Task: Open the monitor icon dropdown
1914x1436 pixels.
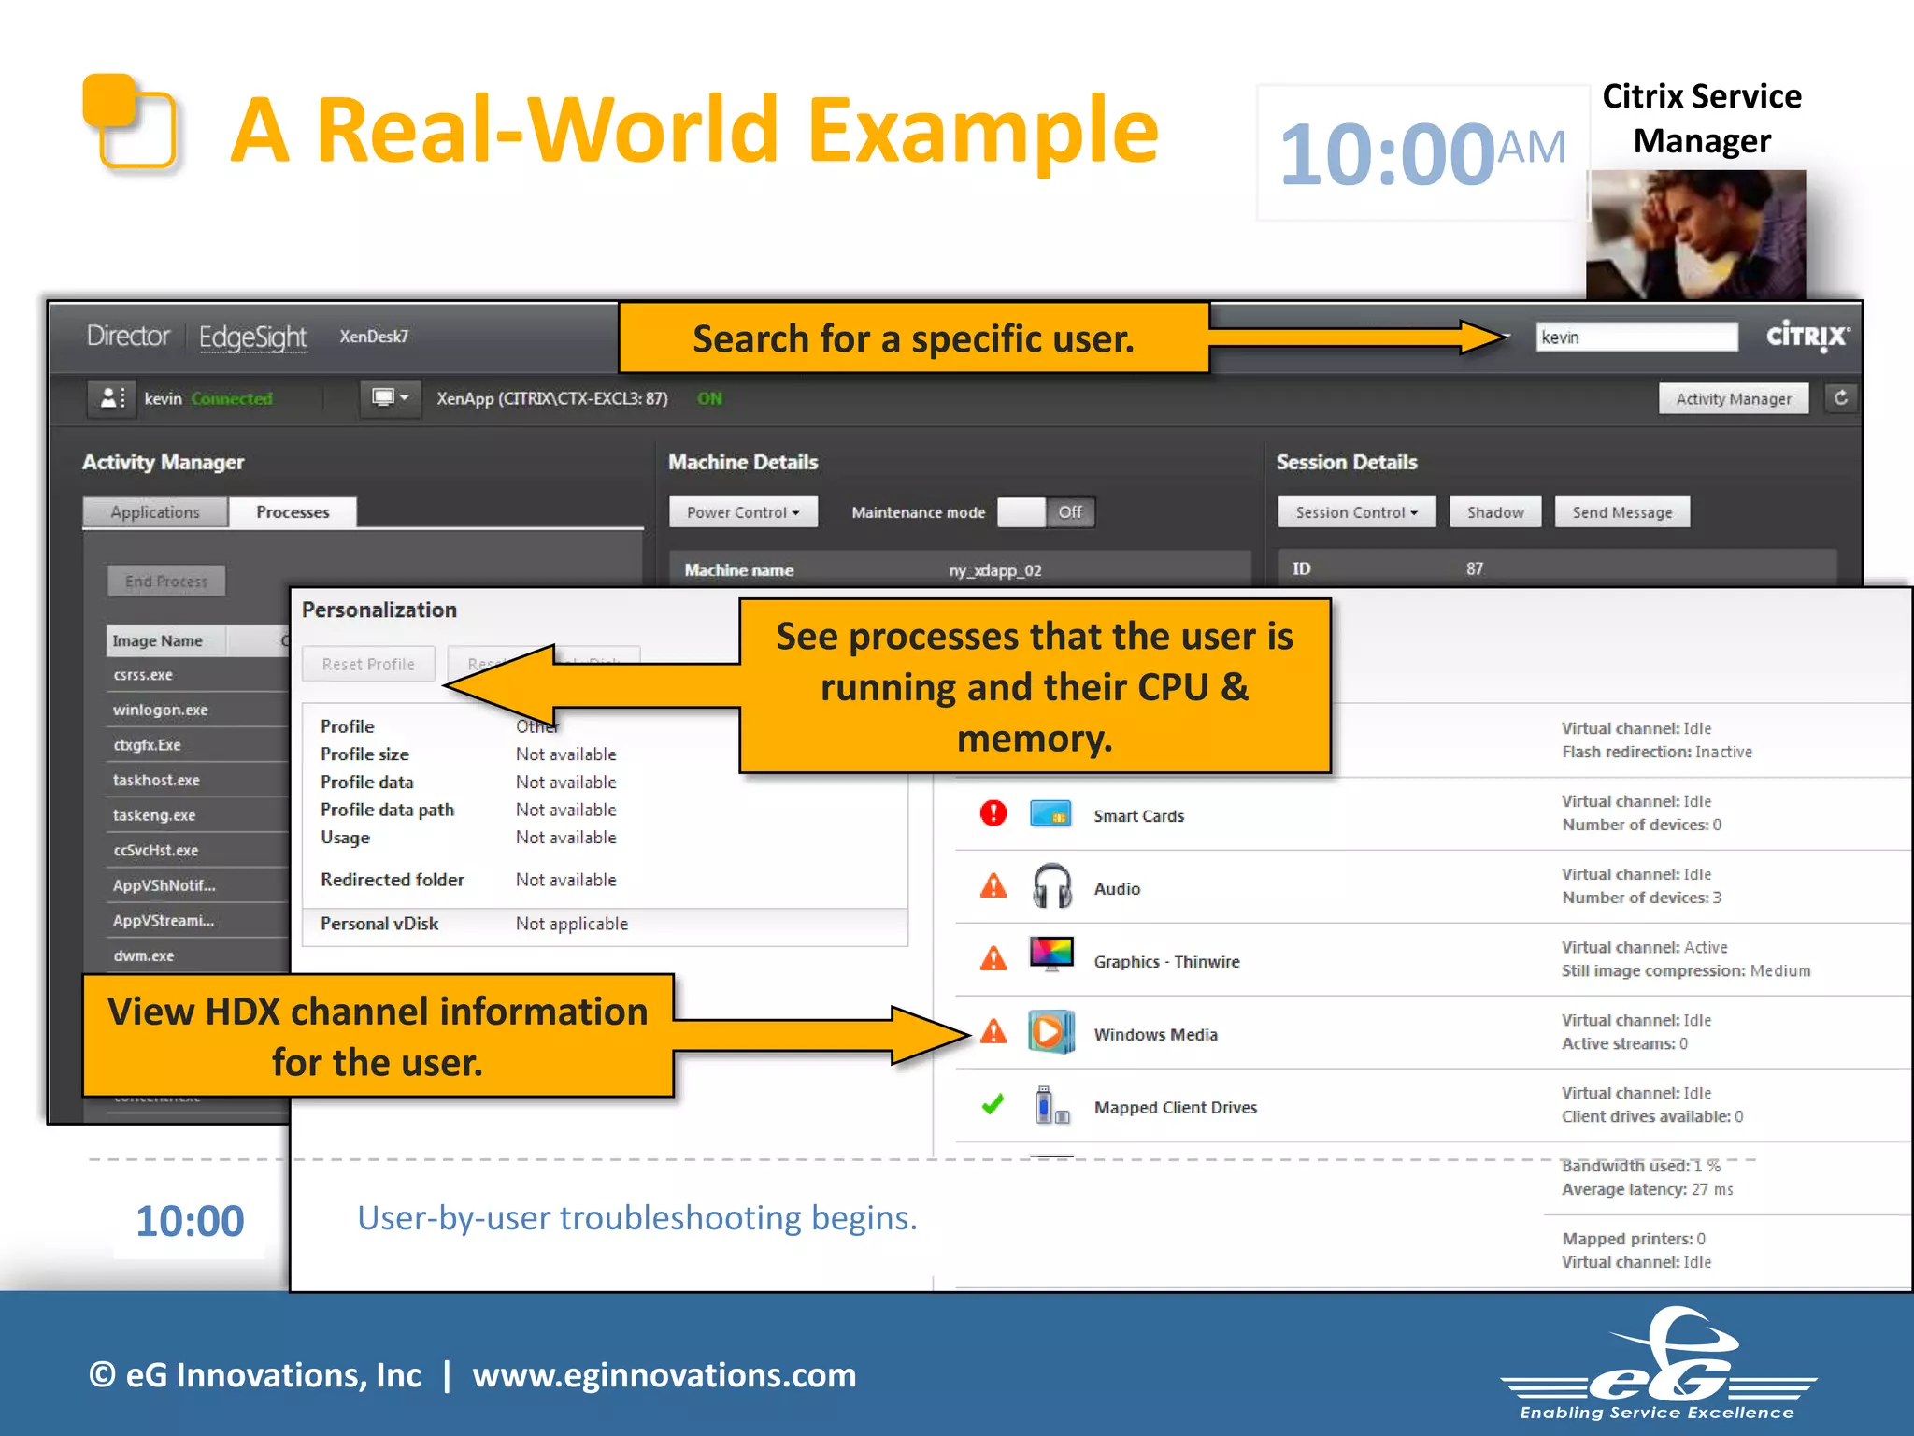Action: pos(391,398)
